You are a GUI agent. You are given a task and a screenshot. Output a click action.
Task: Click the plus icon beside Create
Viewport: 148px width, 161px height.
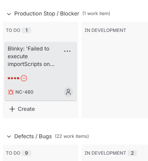(x=12, y=109)
